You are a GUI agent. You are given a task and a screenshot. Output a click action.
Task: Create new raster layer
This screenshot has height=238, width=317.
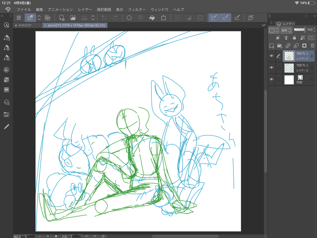pyautogui.click(x=271, y=46)
